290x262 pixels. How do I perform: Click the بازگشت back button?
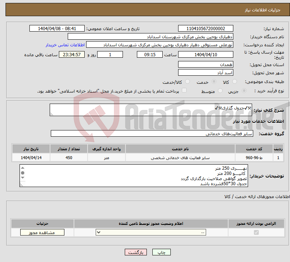[136, 252]
